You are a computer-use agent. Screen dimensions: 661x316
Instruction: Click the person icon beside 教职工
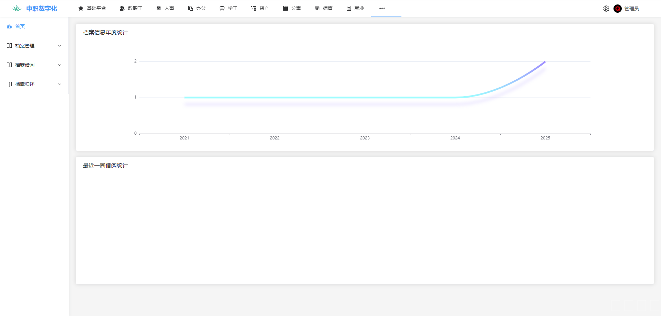point(122,8)
